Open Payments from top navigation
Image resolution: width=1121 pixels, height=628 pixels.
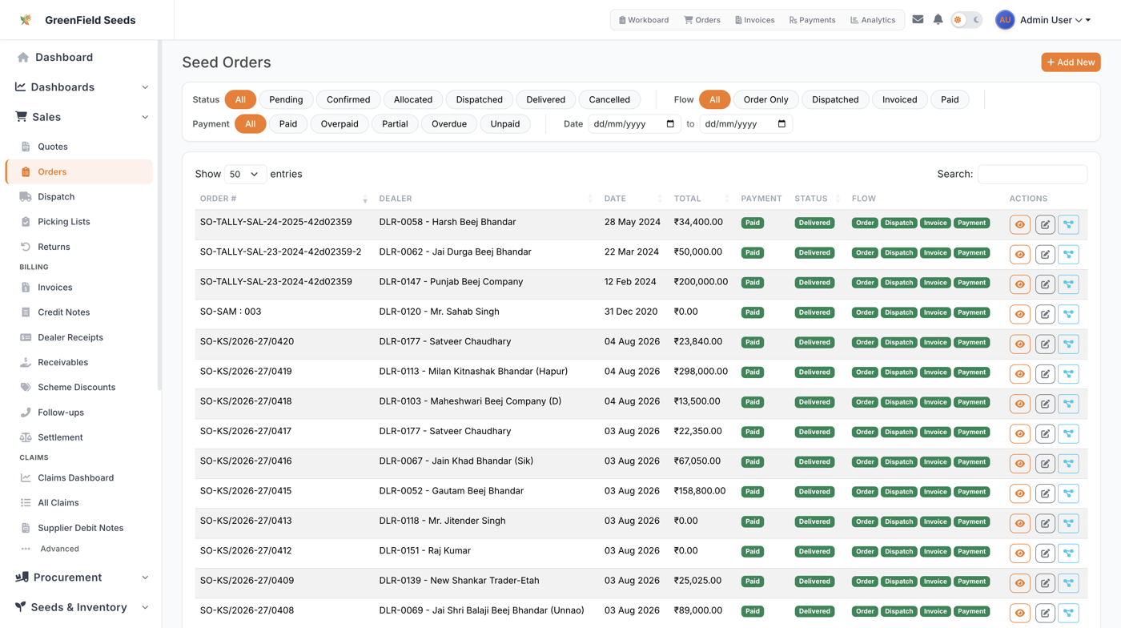click(x=812, y=20)
